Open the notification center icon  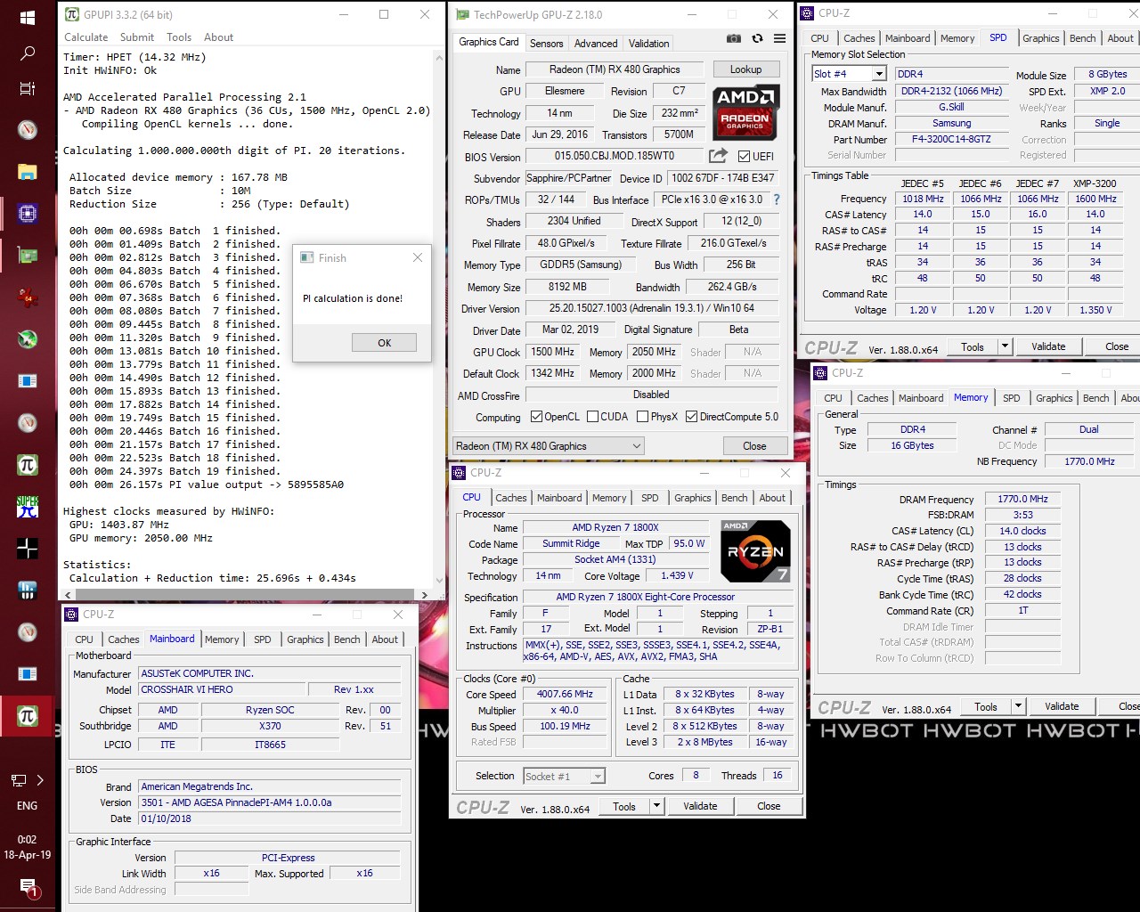pos(28,888)
